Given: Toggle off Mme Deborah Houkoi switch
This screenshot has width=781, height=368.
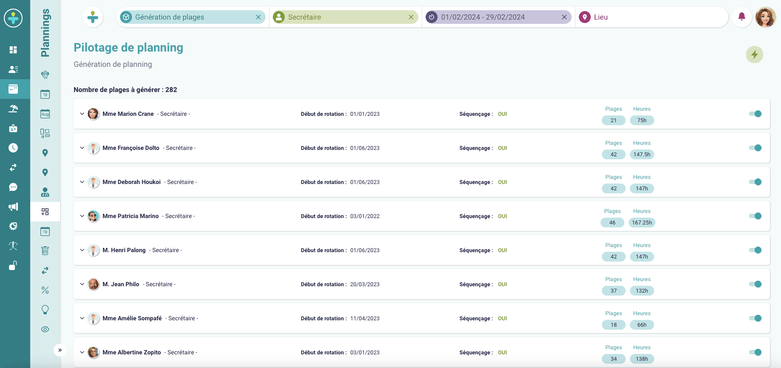Looking at the screenshot, I should click(755, 182).
